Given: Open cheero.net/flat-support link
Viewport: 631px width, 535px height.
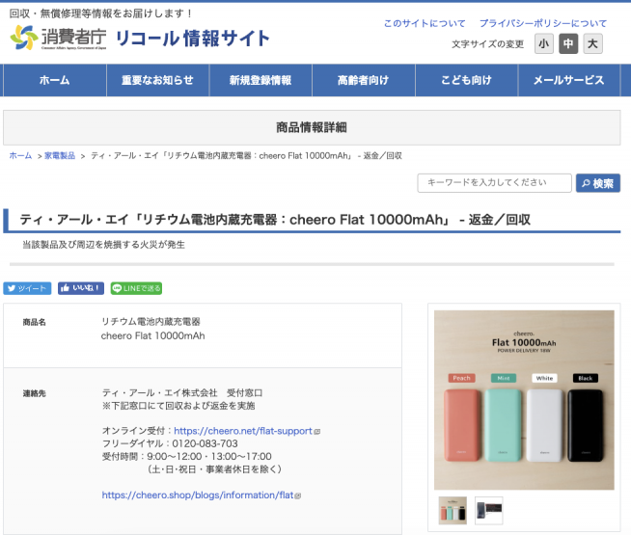Looking at the screenshot, I should pos(243,431).
